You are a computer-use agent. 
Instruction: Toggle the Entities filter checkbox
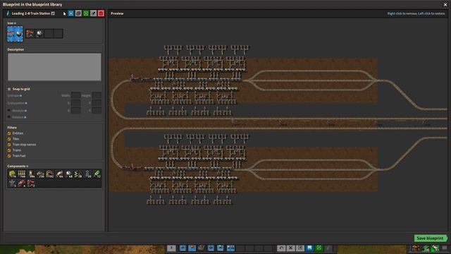point(9,133)
